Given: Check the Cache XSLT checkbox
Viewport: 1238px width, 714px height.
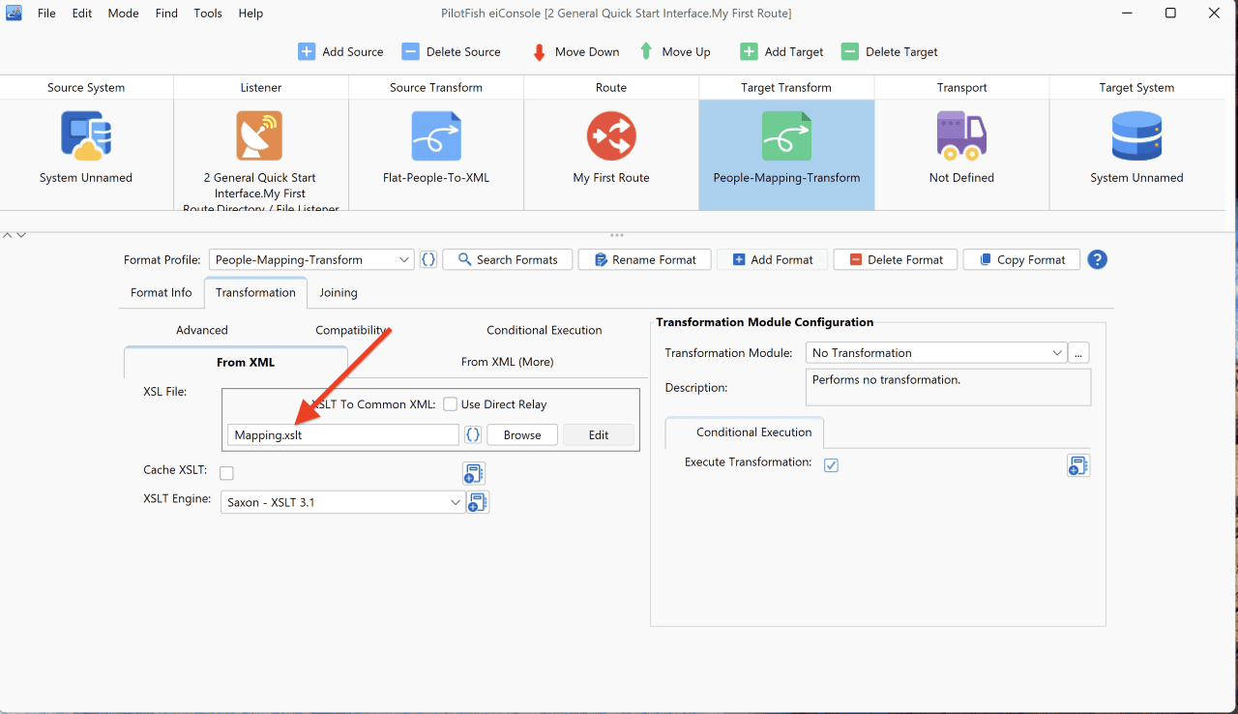Looking at the screenshot, I should (226, 473).
